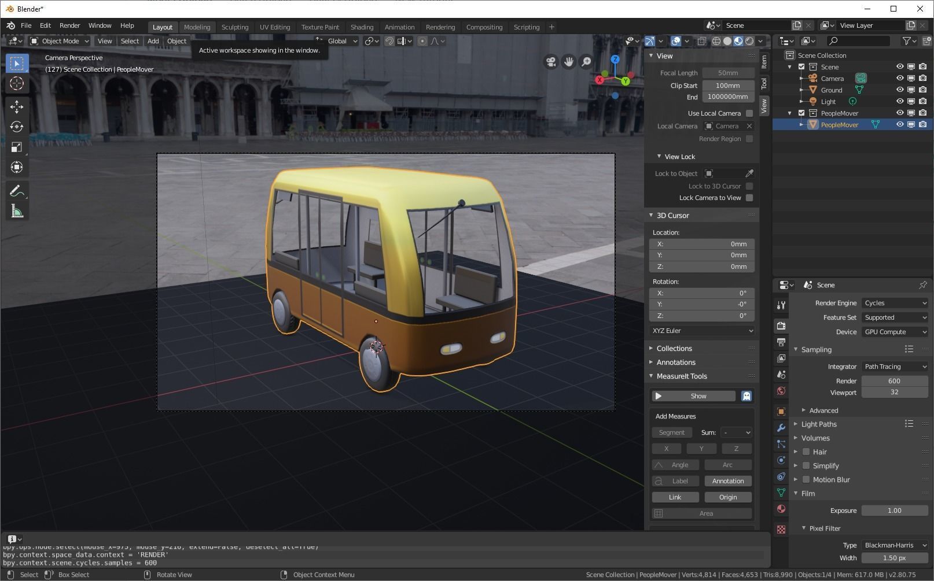Click the pan view hand icon
Viewport: 934px width, 581px height.
(x=568, y=61)
